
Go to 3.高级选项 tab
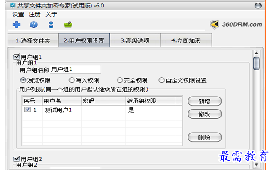pyautogui.click(x=135, y=40)
